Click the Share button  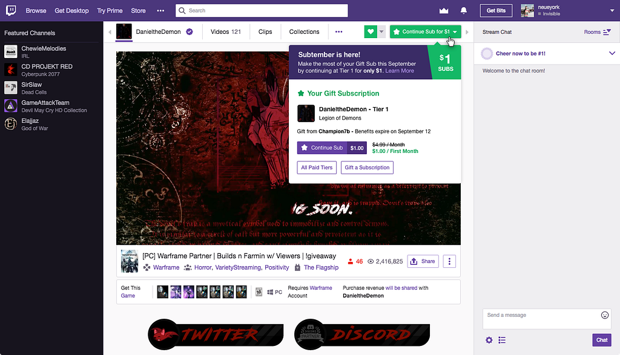coord(423,261)
